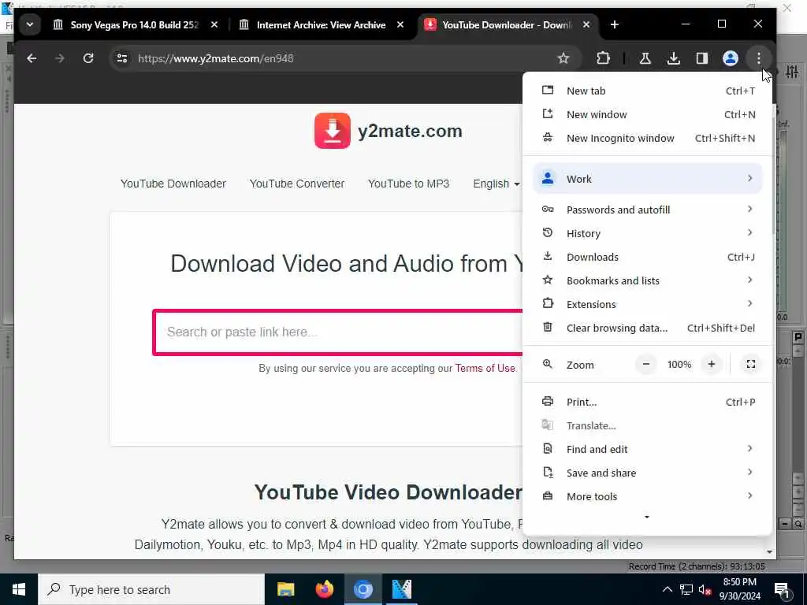Reload the y2mate page
Image resolution: width=807 pixels, height=605 pixels.
88,58
